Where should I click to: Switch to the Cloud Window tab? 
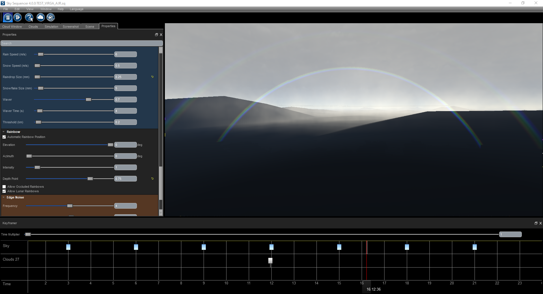click(12, 27)
